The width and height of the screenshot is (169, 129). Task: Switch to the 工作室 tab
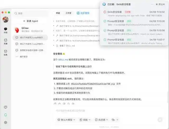68,13
